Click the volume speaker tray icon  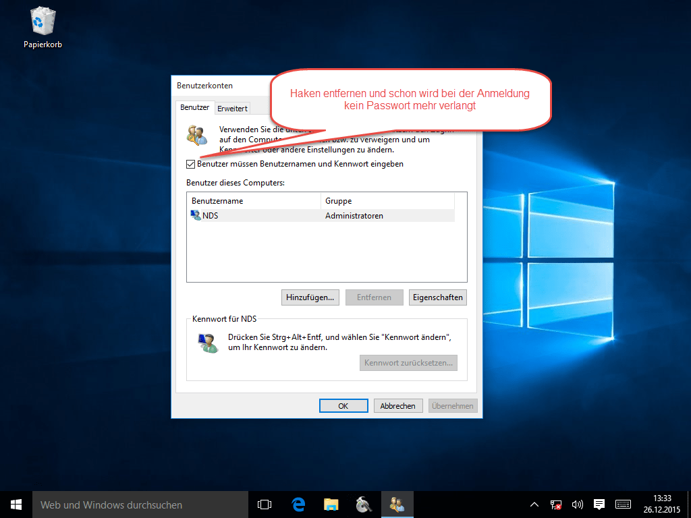[577, 505]
